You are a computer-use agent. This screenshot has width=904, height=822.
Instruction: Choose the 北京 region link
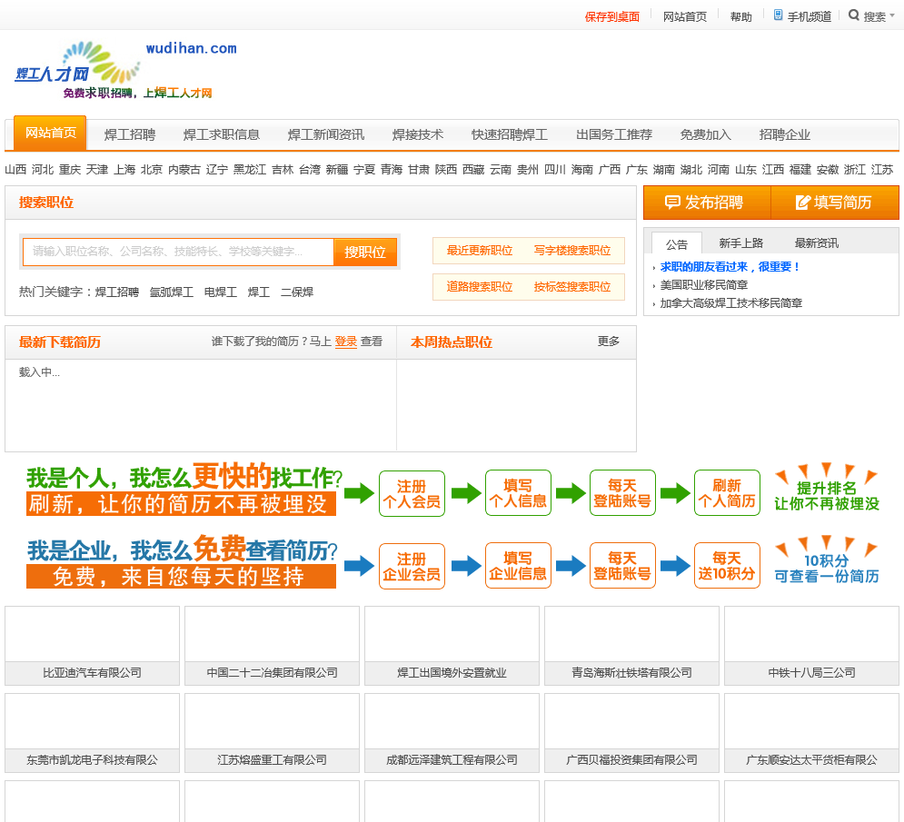click(152, 170)
